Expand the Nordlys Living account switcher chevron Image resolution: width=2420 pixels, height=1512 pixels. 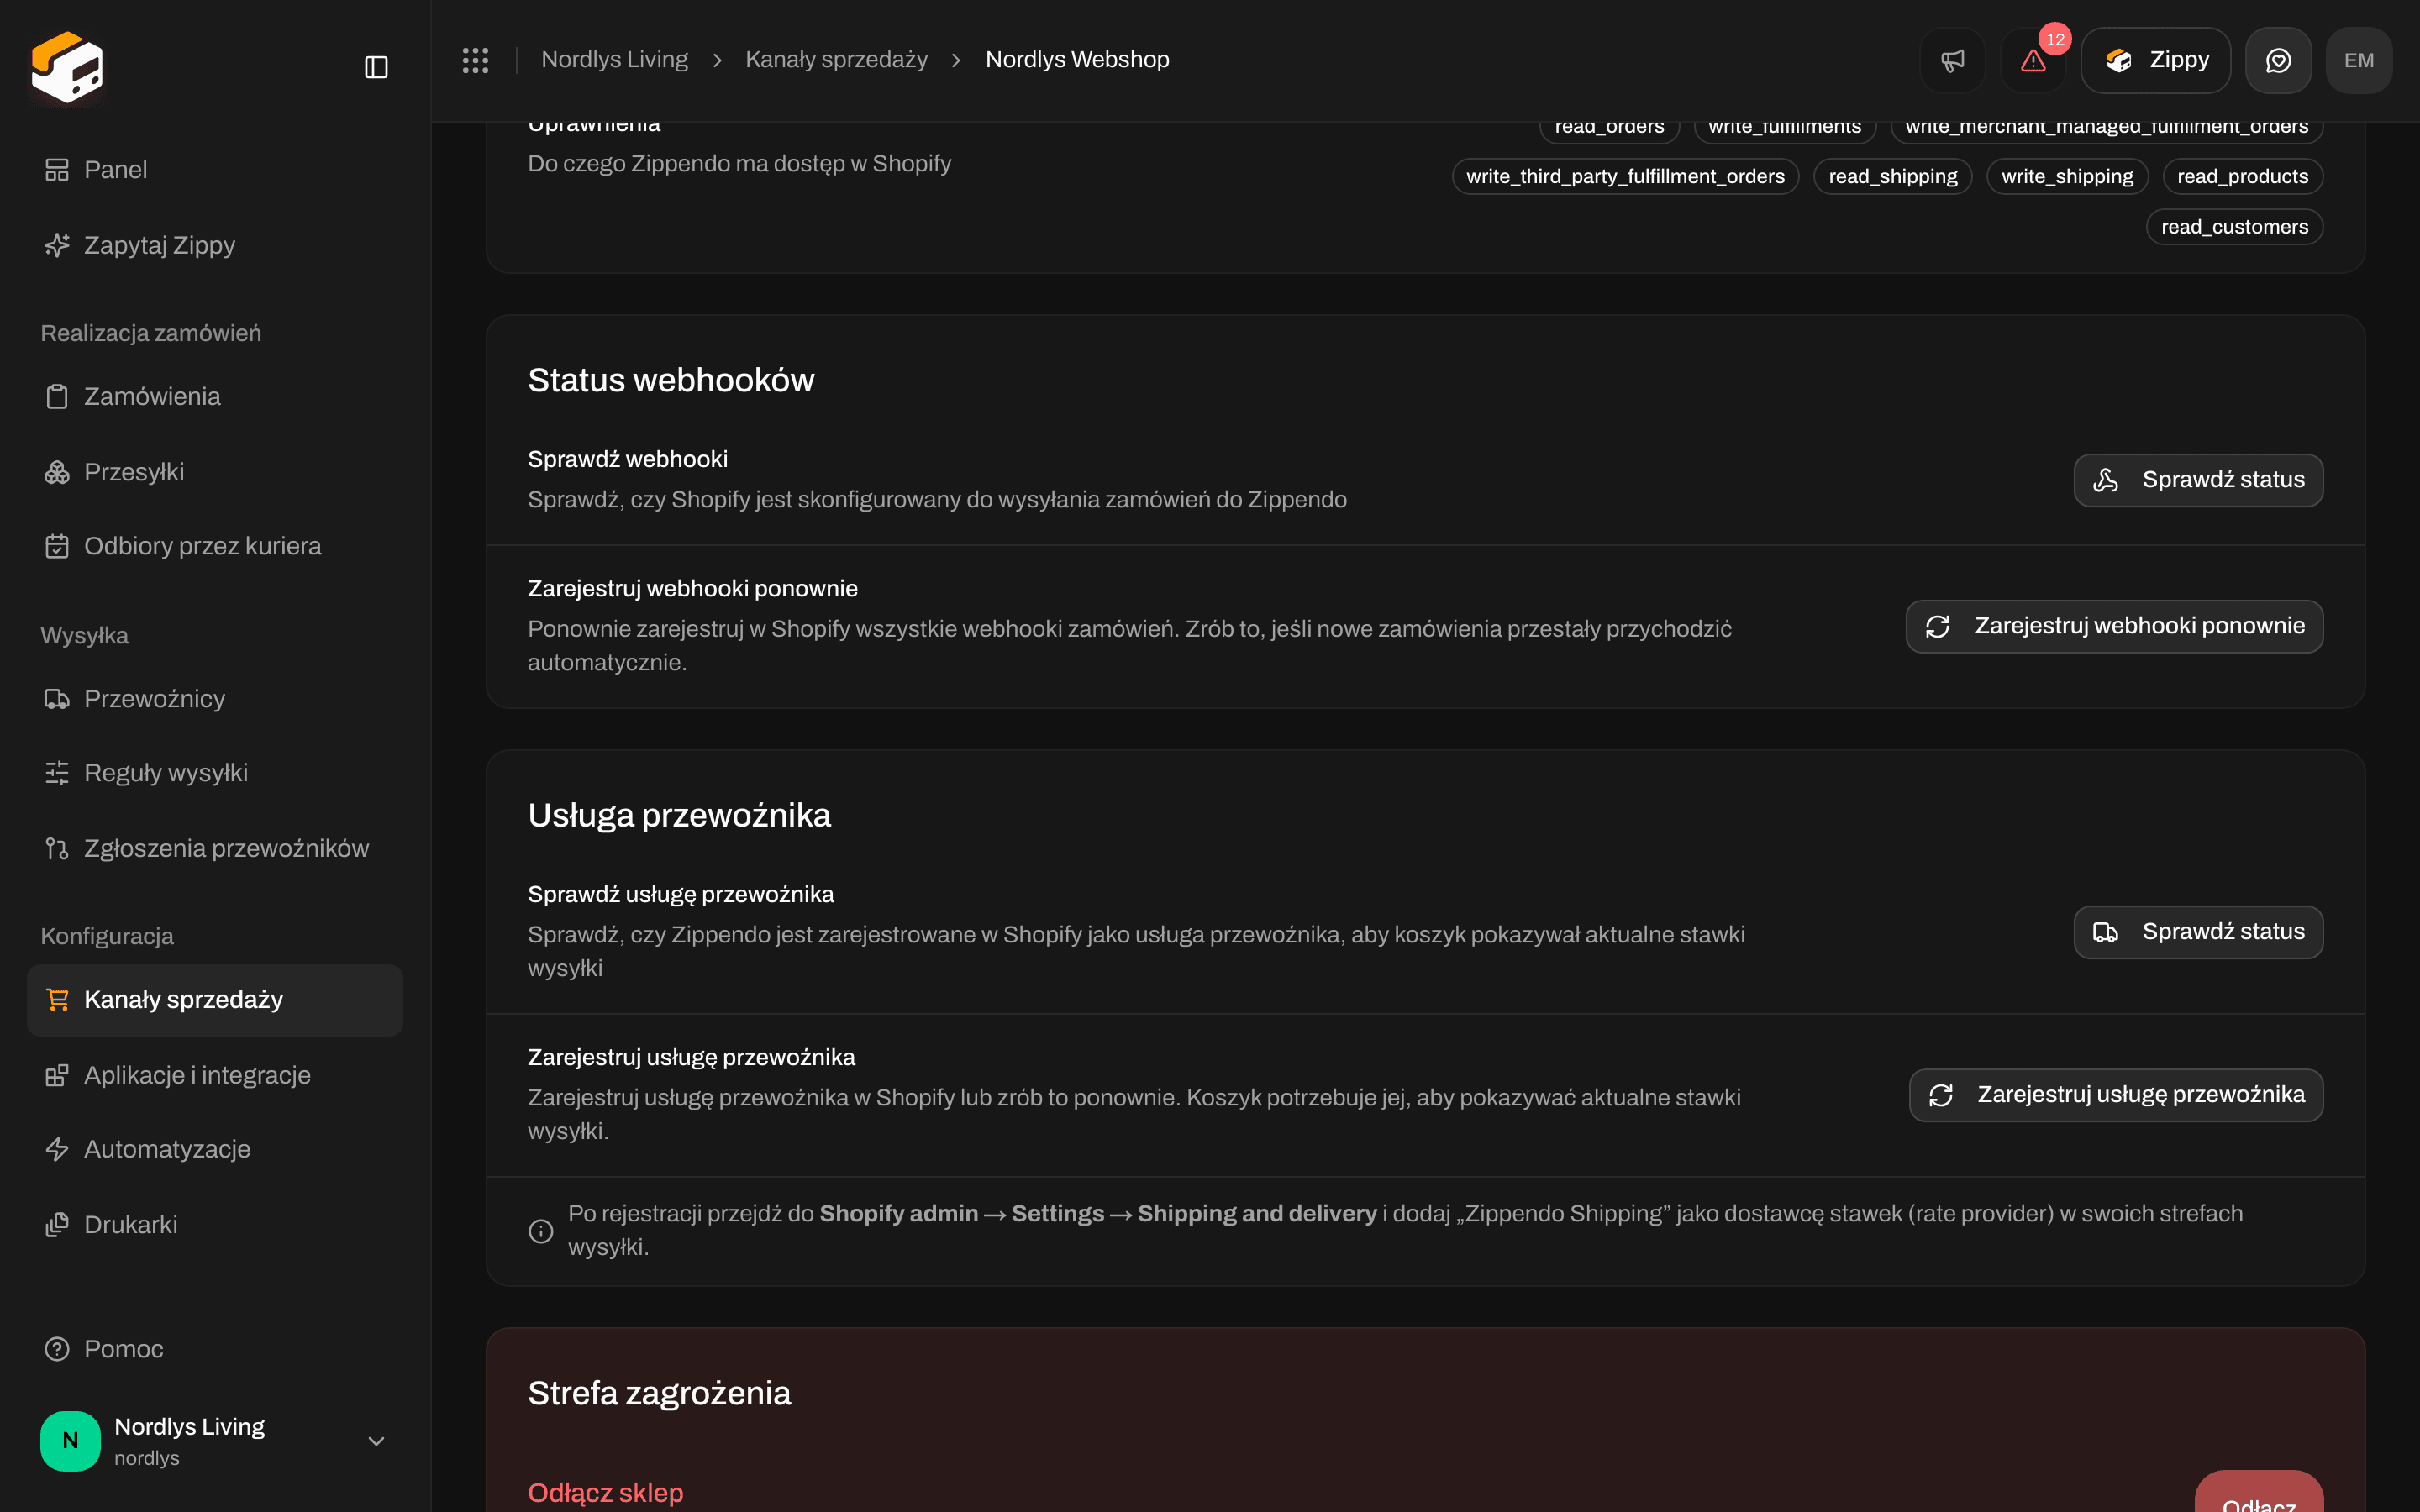pos(376,1441)
